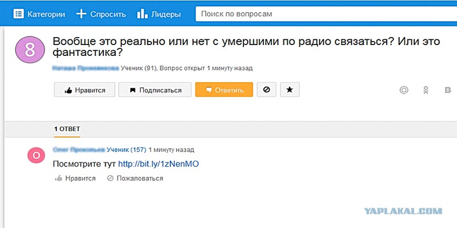The height and width of the screenshot is (228, 457).
Task: Open the question author's profile name link
Action: (85, 68)
